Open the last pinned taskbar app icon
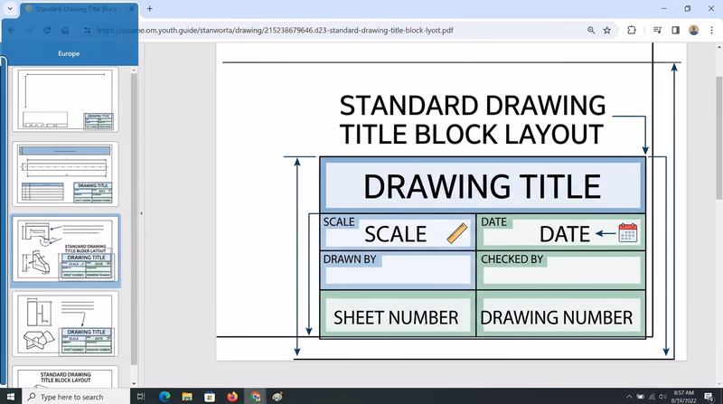 (277, 397)
